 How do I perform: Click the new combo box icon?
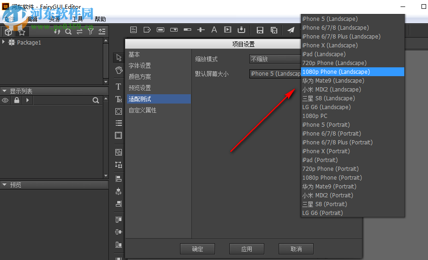[x=174, y=30]
